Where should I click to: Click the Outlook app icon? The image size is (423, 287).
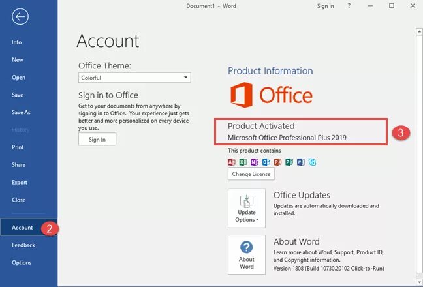pos(266,162)
